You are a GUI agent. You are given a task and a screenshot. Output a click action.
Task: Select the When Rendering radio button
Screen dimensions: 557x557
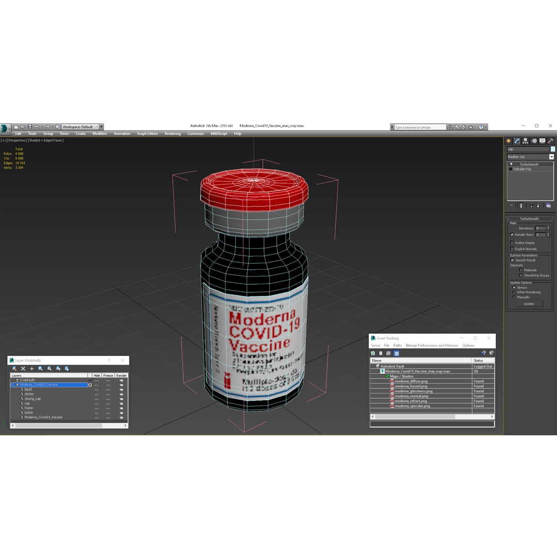click(x=514, y=292)
